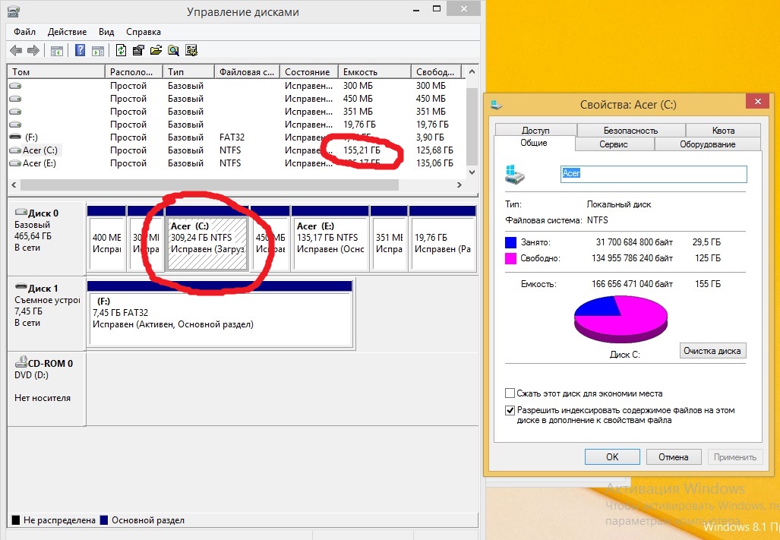Open the Файл menu
Image resolution: width=780 pixels, height=540 pixels.
(24, 32)
